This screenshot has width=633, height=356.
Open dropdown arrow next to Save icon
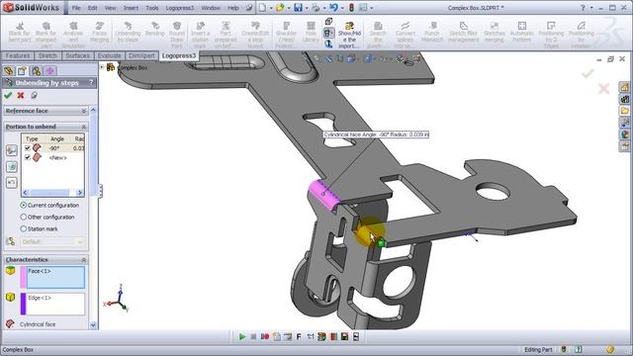[307, 8]
